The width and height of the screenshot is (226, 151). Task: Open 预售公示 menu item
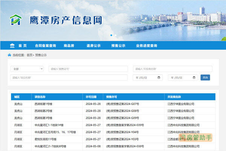(118, 46)
